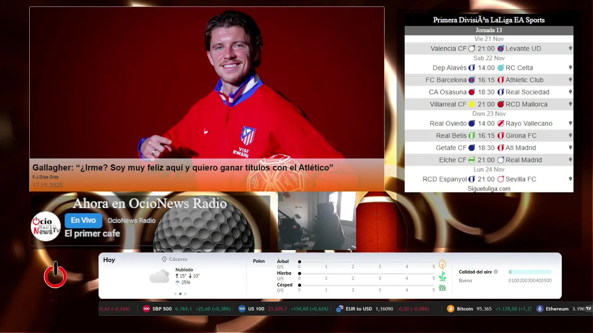This screenshot has height=333, width=593.
Task: Open the Gallagher Atlético headline
Action: click(183, 167)
